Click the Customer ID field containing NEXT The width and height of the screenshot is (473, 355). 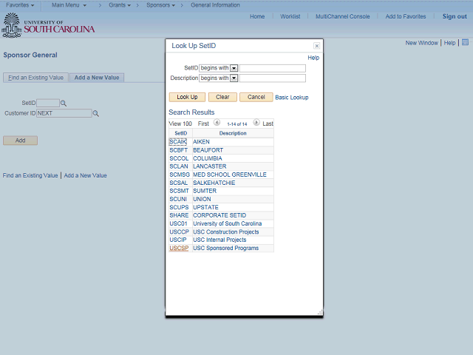pos(64,113)
